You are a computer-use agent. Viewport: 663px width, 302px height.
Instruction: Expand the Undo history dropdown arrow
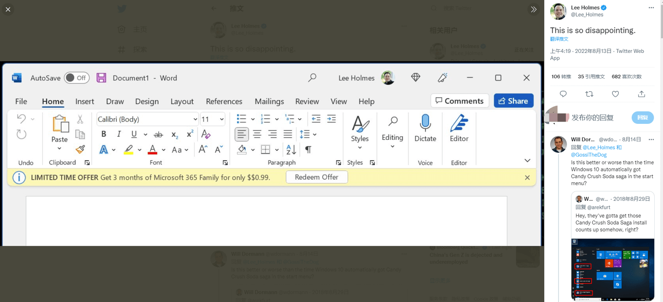point(33,119)
